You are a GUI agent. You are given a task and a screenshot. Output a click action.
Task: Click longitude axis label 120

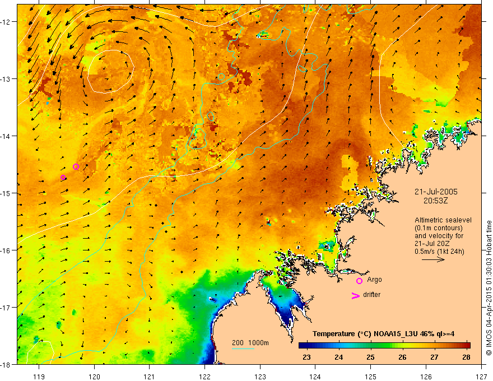[94, 377]
